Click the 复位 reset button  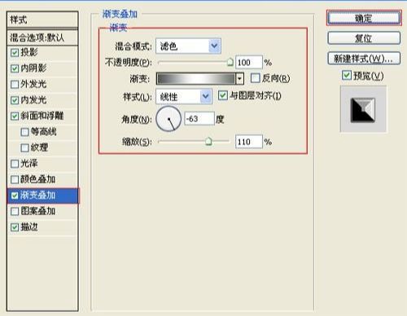[x=364, y=38]
